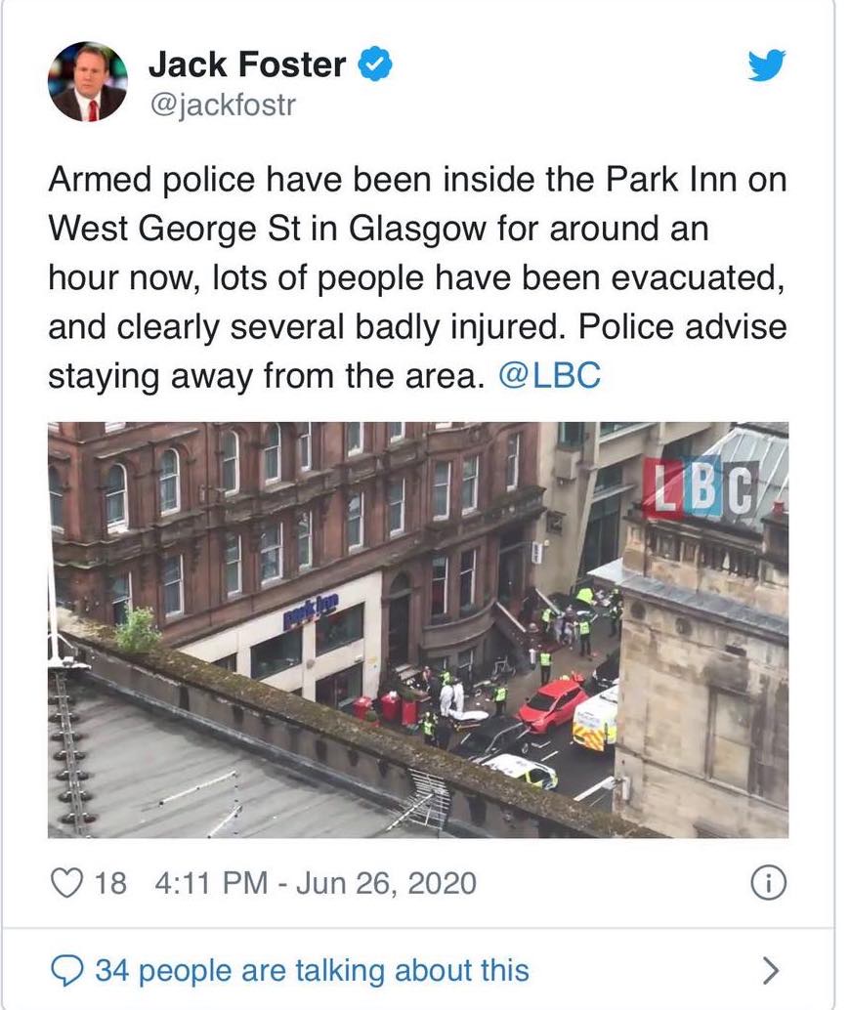Click the Park Inn sign in video
The image size is (850, 1010).
tap(310, 611)
